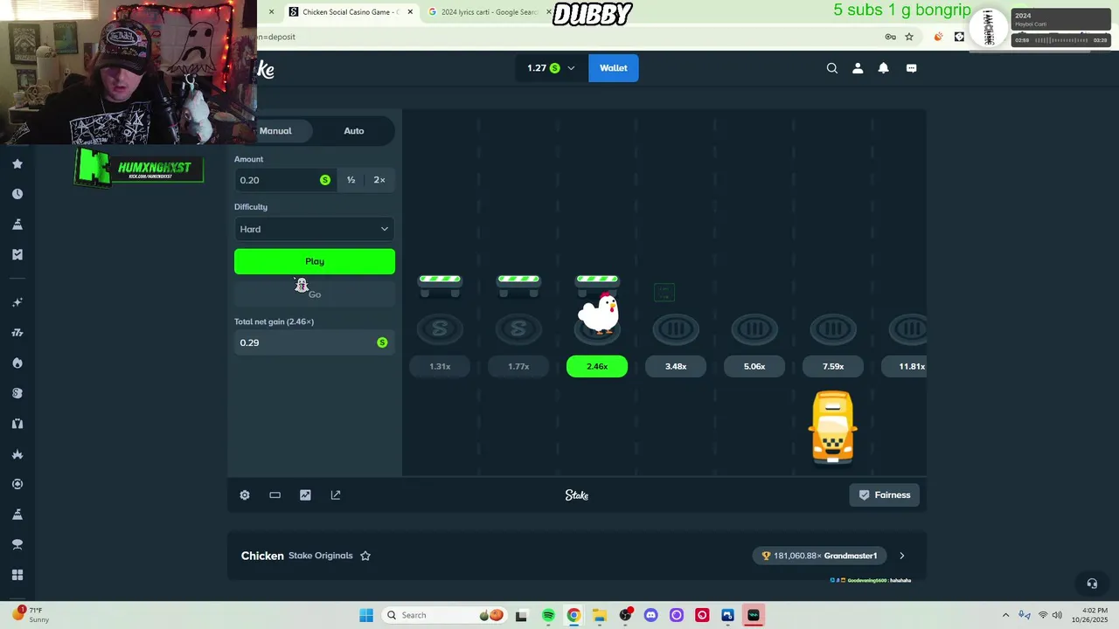Open the sparkle New Releases sidebar icon
Image resolution: width=1119 pixels, height=629 pixels.
17,302
